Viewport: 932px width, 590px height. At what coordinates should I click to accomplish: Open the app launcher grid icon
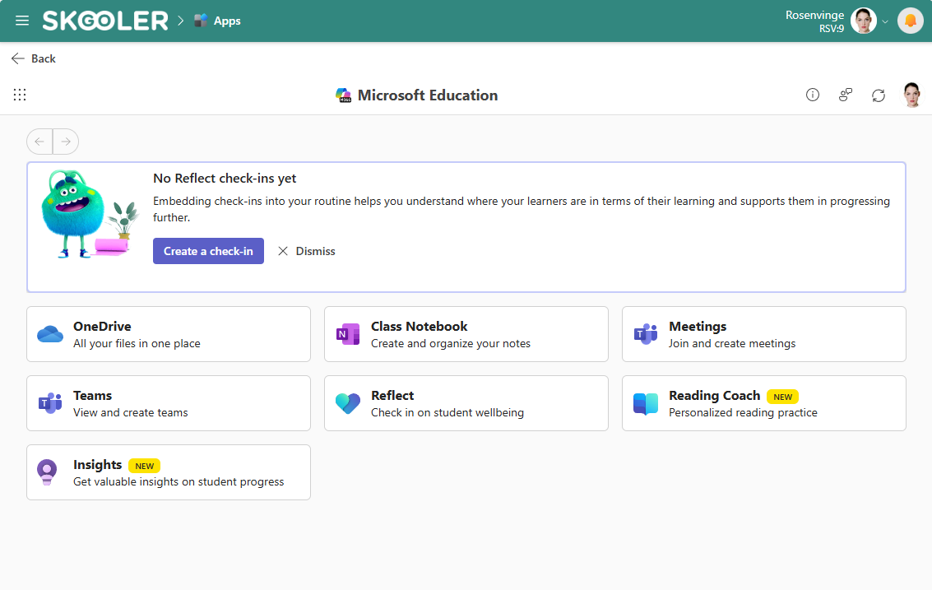(20, 95)
